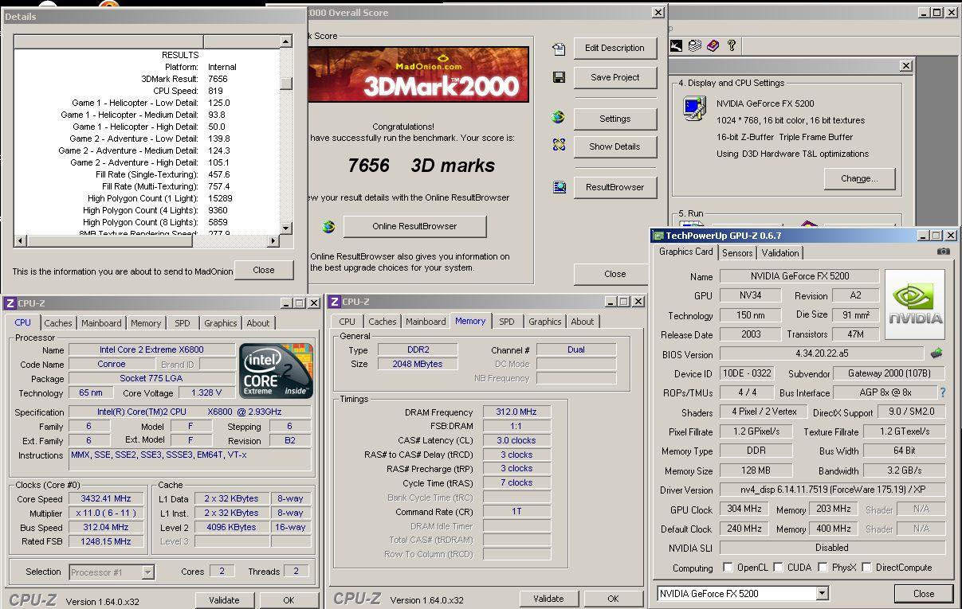Select the CPU tab in Memory CPU-Z window
Viewport: 962px width, 609px height.
(347, 322)
